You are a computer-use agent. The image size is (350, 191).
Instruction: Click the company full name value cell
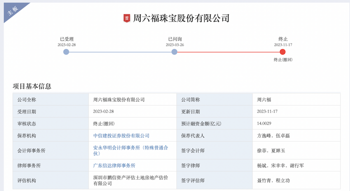(x=132, y=99)
